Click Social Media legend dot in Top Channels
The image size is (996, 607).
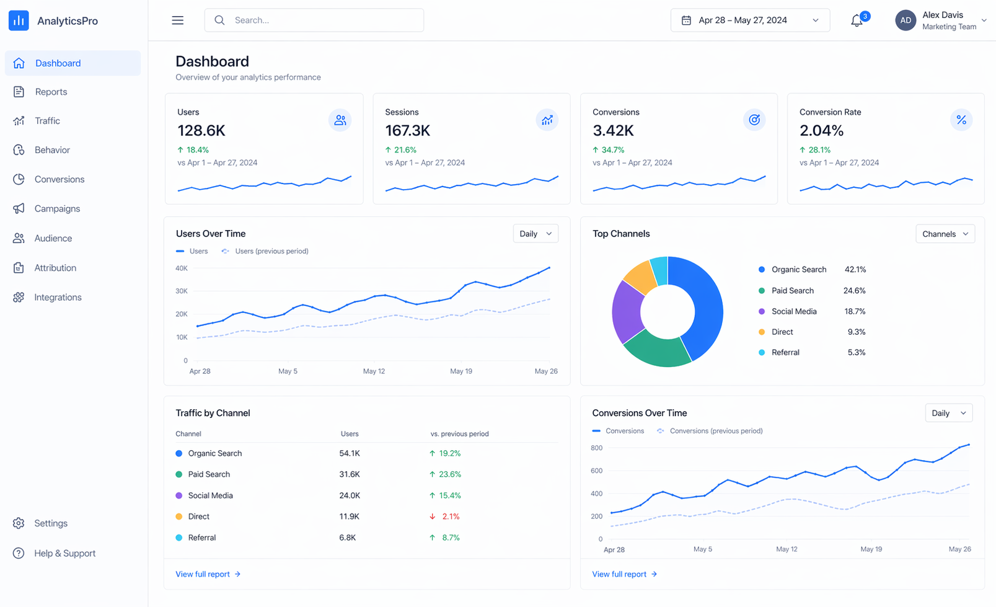coord(762,311)
